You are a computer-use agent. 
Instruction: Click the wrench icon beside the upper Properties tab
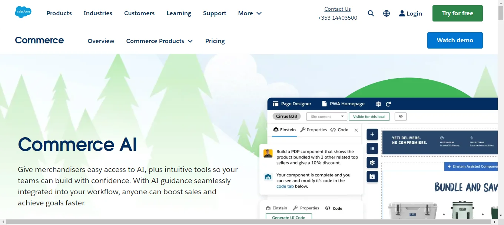click(302, 130)
